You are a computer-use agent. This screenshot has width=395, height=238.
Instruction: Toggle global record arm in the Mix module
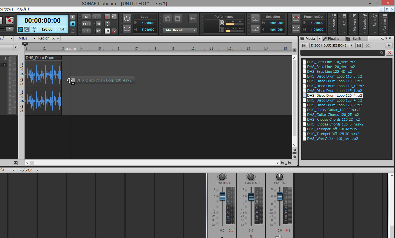(x=107, y=17)
